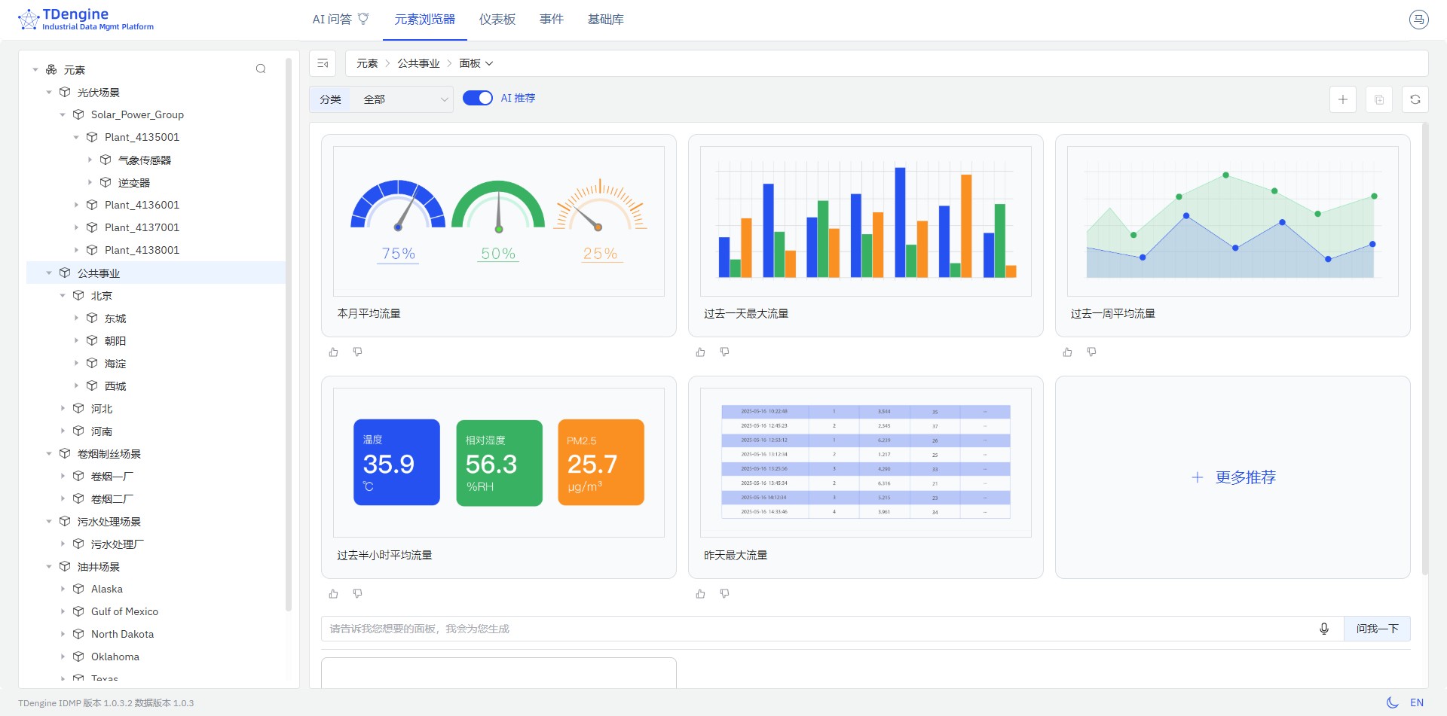Click the cube icon beside 光伏场景
Screen dimensions: 1447x716
tap(65, 92)
